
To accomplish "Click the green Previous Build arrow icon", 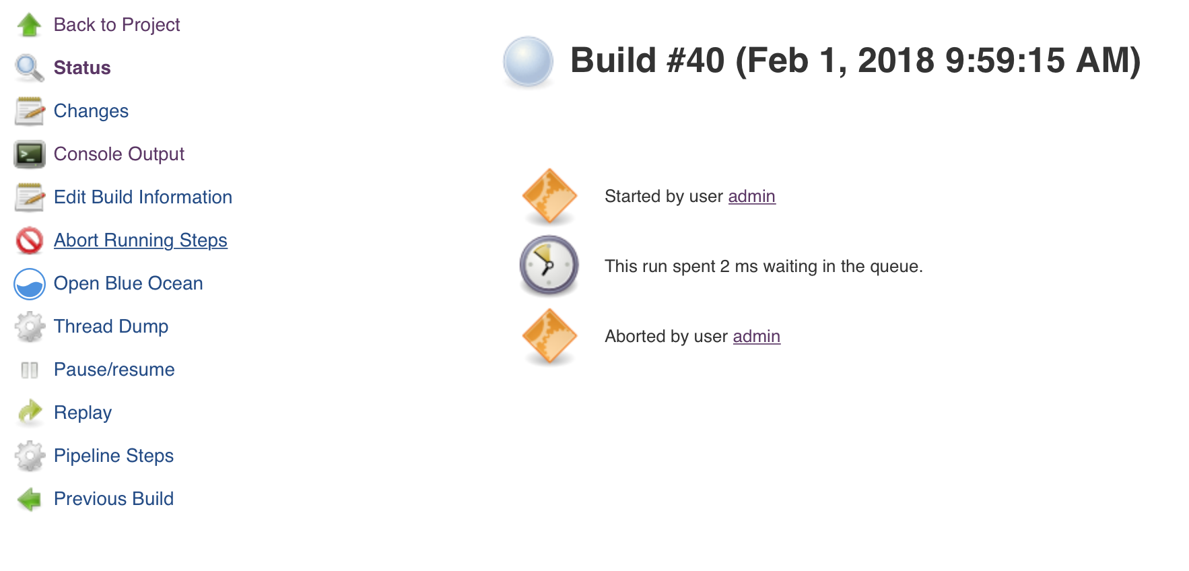I will point(30,499).
